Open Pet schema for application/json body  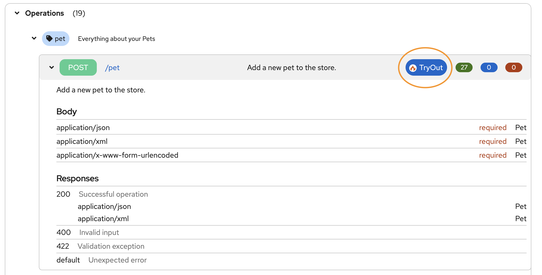pyautogui.click(x=520, y=128)
